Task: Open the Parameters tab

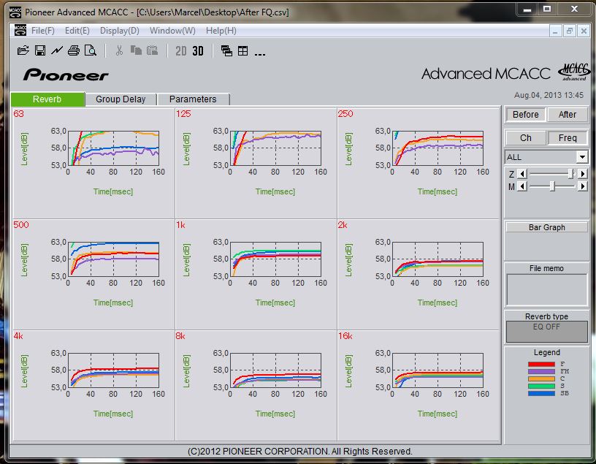Action: (193, 99)
